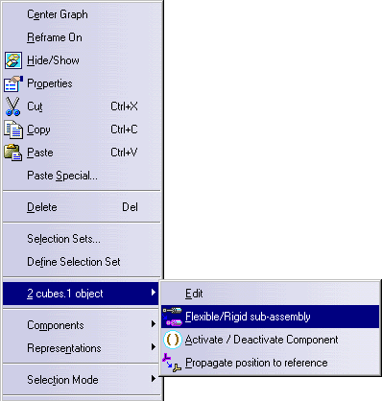This screenshot has width=382, height=401.
Task: Click the Copy pages icon
Action: (x=13, y=130)
